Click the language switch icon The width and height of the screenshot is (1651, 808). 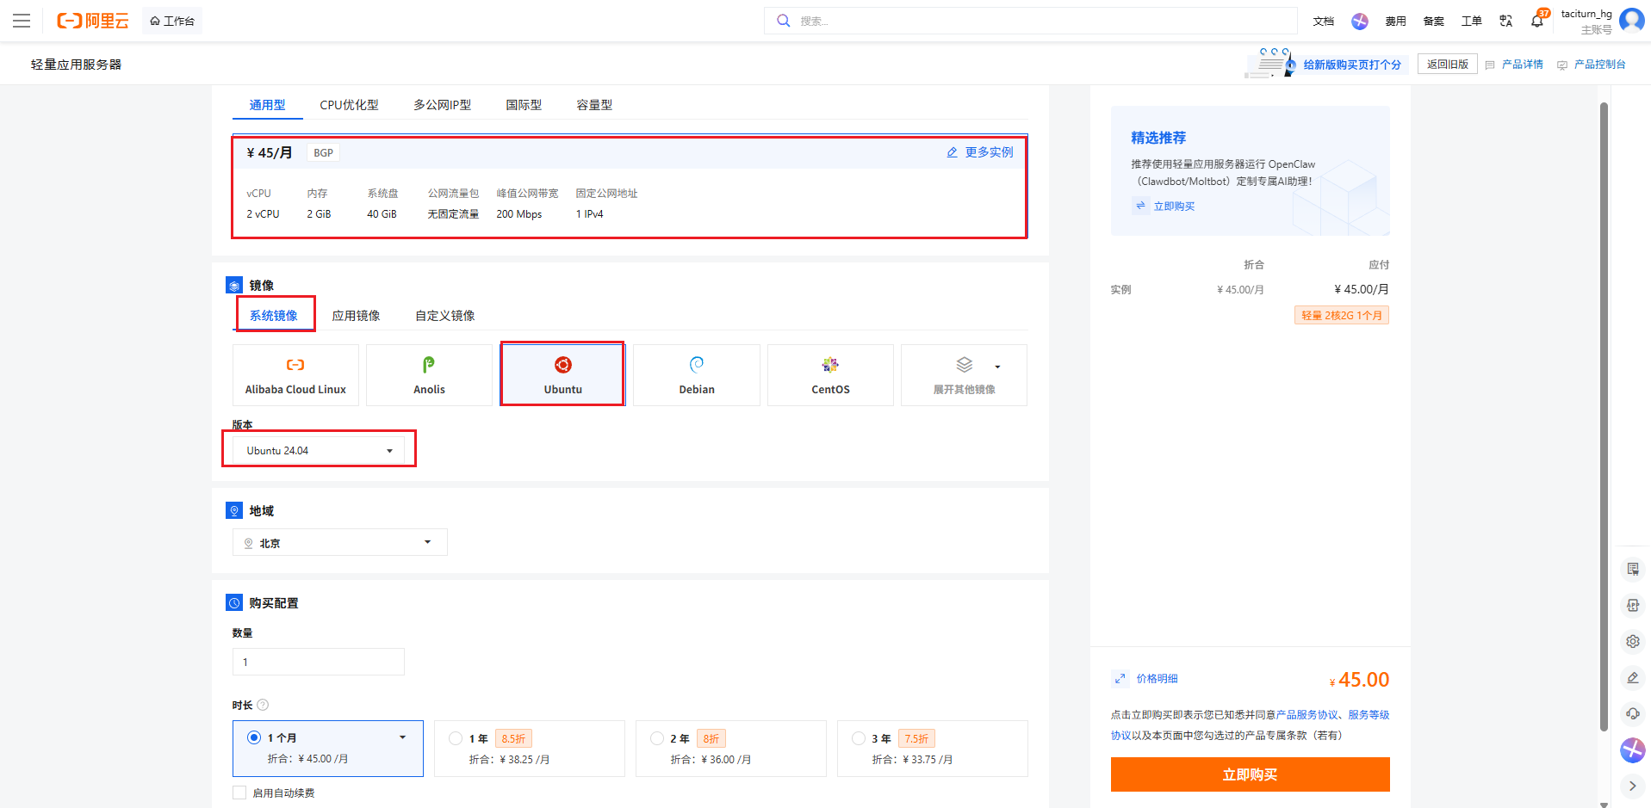(x=1505, y=21)
